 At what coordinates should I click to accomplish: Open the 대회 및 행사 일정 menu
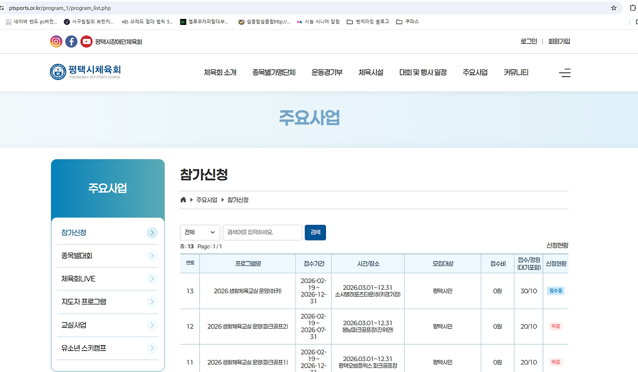click(423, 73)
